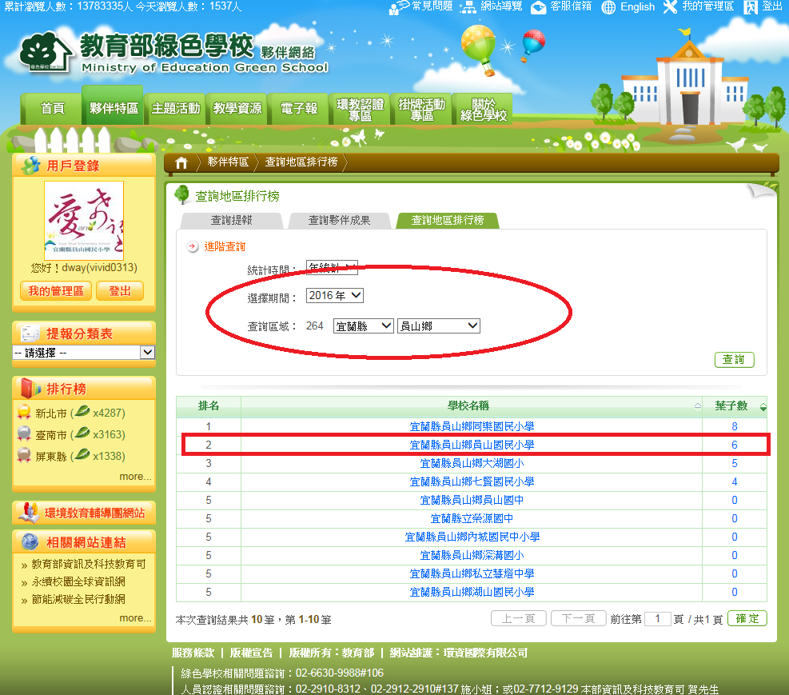Click the home icon in breadcrumb bar
Image resolution: width=789 pixels, height=695 pixels.
[181, 162]
